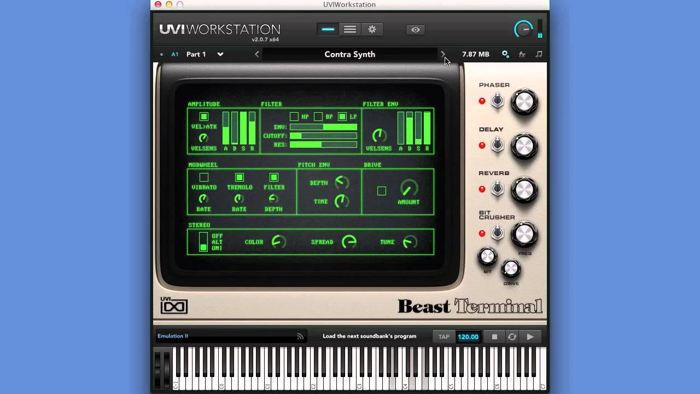Screen dimensions: 700x394
Task: Adjust the Filter Env VELSENS knob
Action: [378, 135]
